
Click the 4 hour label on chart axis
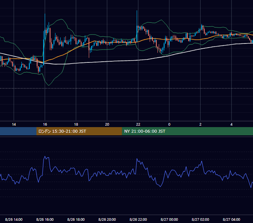click(x=231, y=125)
